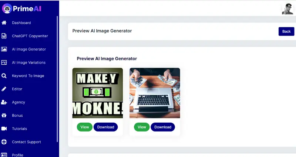Open AI Image Variations icon
Image resolution: width=296 pixels, height=157 pixels.
tap(4, 62)
